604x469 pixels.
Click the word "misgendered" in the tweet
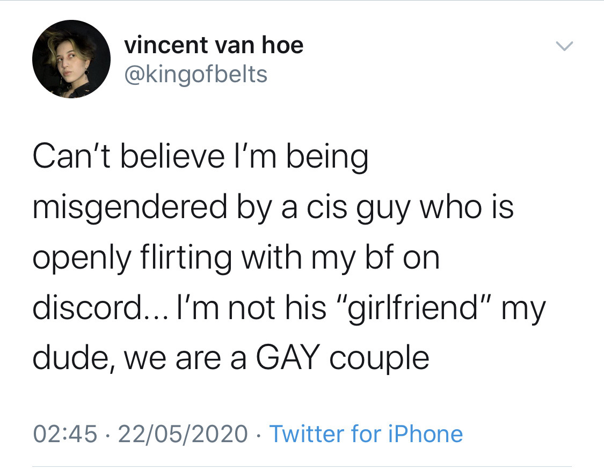click(x=129, y=208)
